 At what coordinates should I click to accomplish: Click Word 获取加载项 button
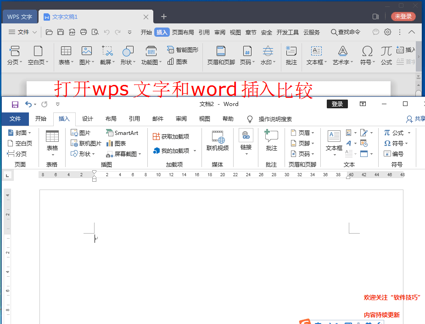tap(171, 136)
